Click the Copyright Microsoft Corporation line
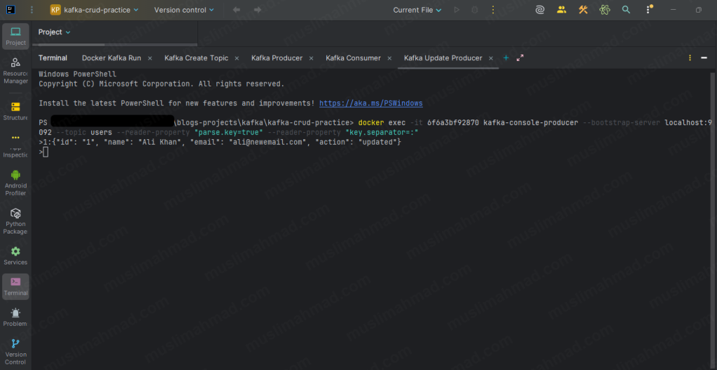This screenshot has height=370, width=717. (162, 84)
